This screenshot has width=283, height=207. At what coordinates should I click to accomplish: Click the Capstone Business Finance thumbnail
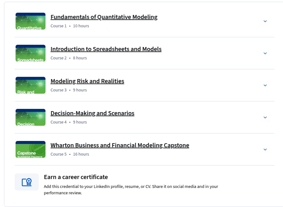click(x=31, y=149)
